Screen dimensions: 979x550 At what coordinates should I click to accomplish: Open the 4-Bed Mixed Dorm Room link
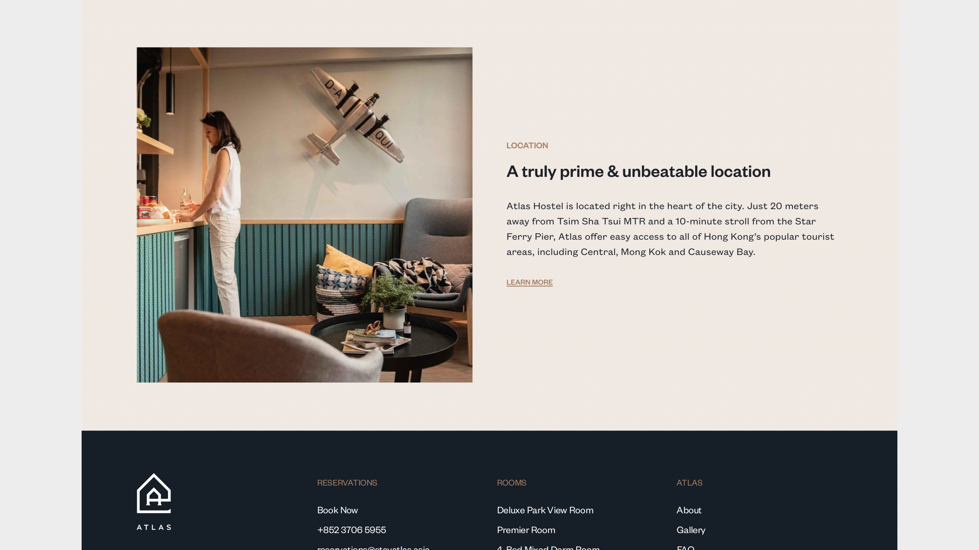coord(548,547)
